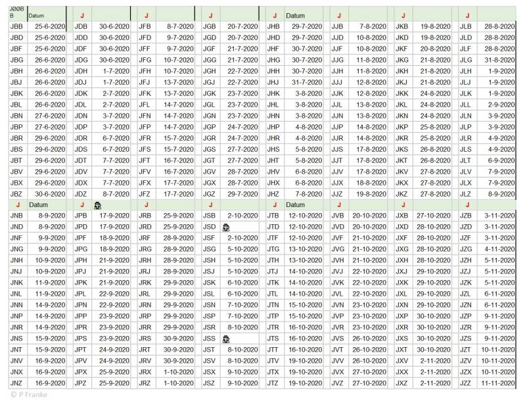Click the 'Datum' header above JTB dates
525x403 pixels.
(295, 204)
